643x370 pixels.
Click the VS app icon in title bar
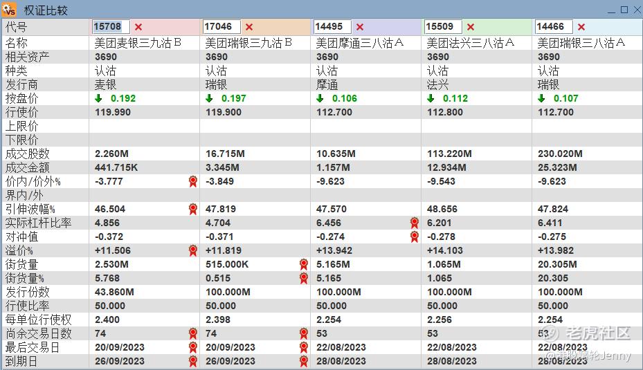9,10
